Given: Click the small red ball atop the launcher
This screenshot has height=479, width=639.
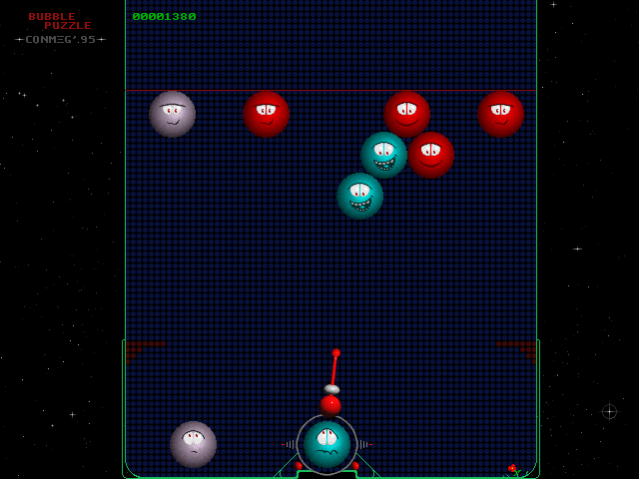Looking at the screenshot, I should [x=330, y=404].
